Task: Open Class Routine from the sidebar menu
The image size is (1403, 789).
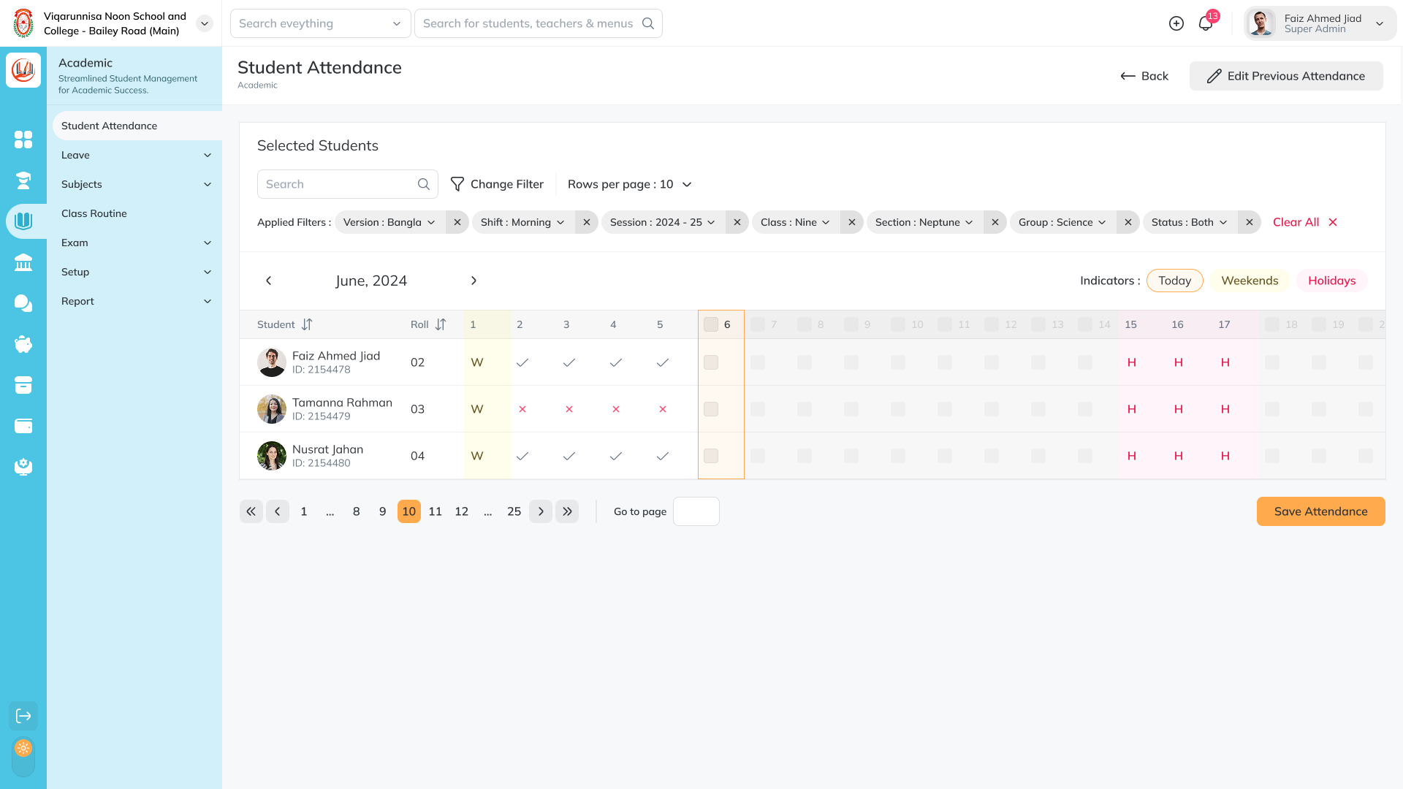Action: pyautogui.click(x=94, y=213)
